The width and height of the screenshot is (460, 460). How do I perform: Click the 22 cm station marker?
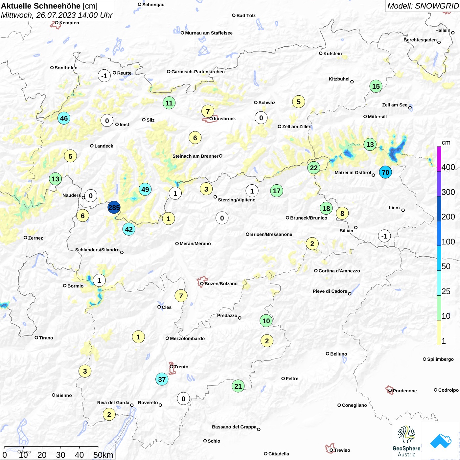[314, 168]
